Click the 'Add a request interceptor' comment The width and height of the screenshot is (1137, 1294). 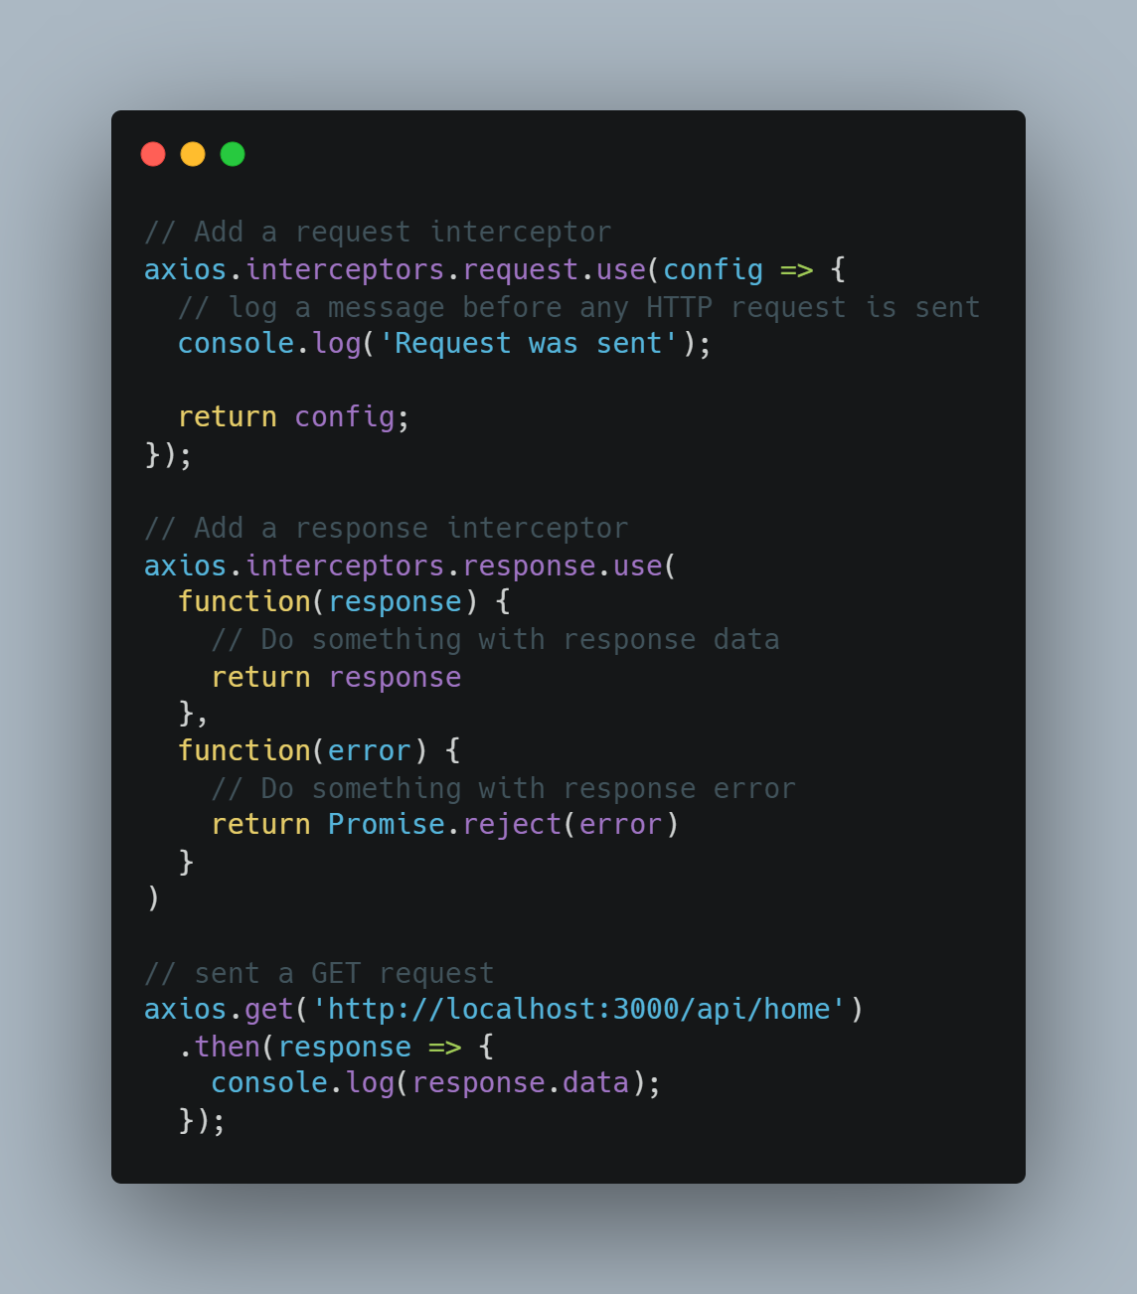pos(378,233)
